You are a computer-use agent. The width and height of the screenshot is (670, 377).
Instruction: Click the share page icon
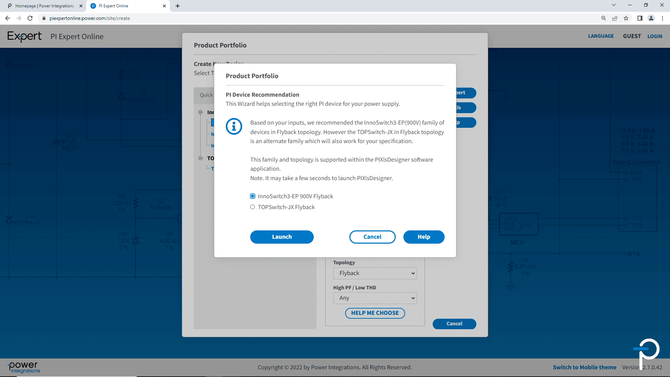615,18
